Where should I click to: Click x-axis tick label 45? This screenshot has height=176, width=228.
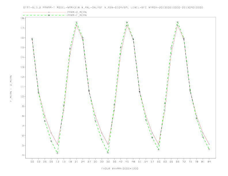tap(127, 162)
